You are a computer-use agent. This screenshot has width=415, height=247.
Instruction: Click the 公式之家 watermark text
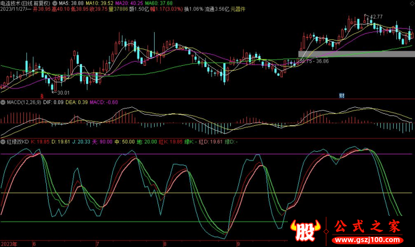click(x=366, y=227)
